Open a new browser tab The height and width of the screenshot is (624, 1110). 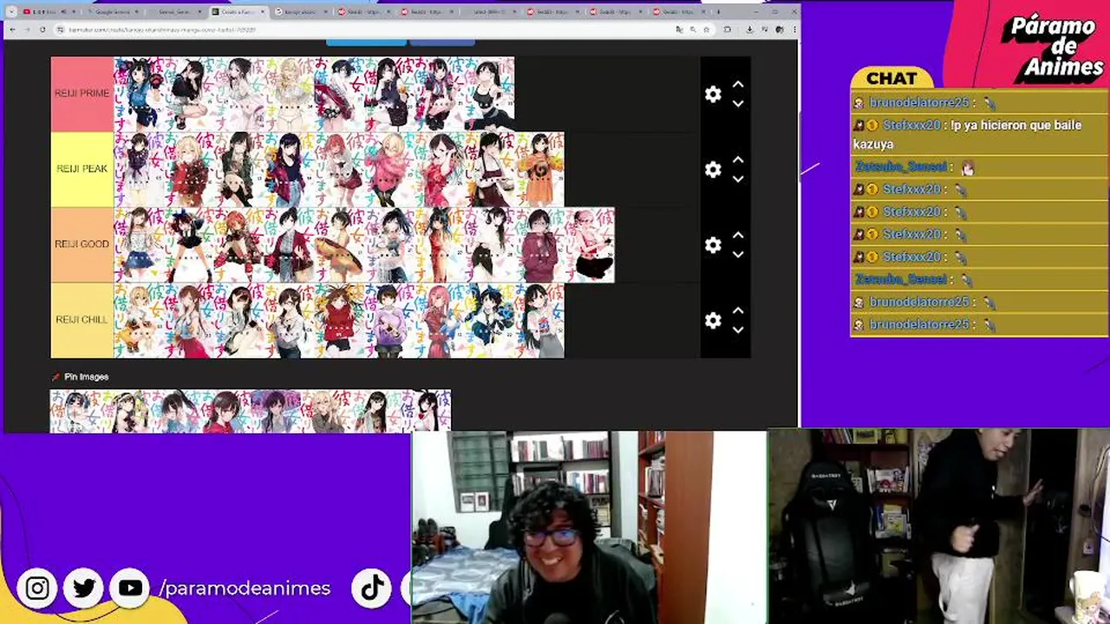[718, 12]
